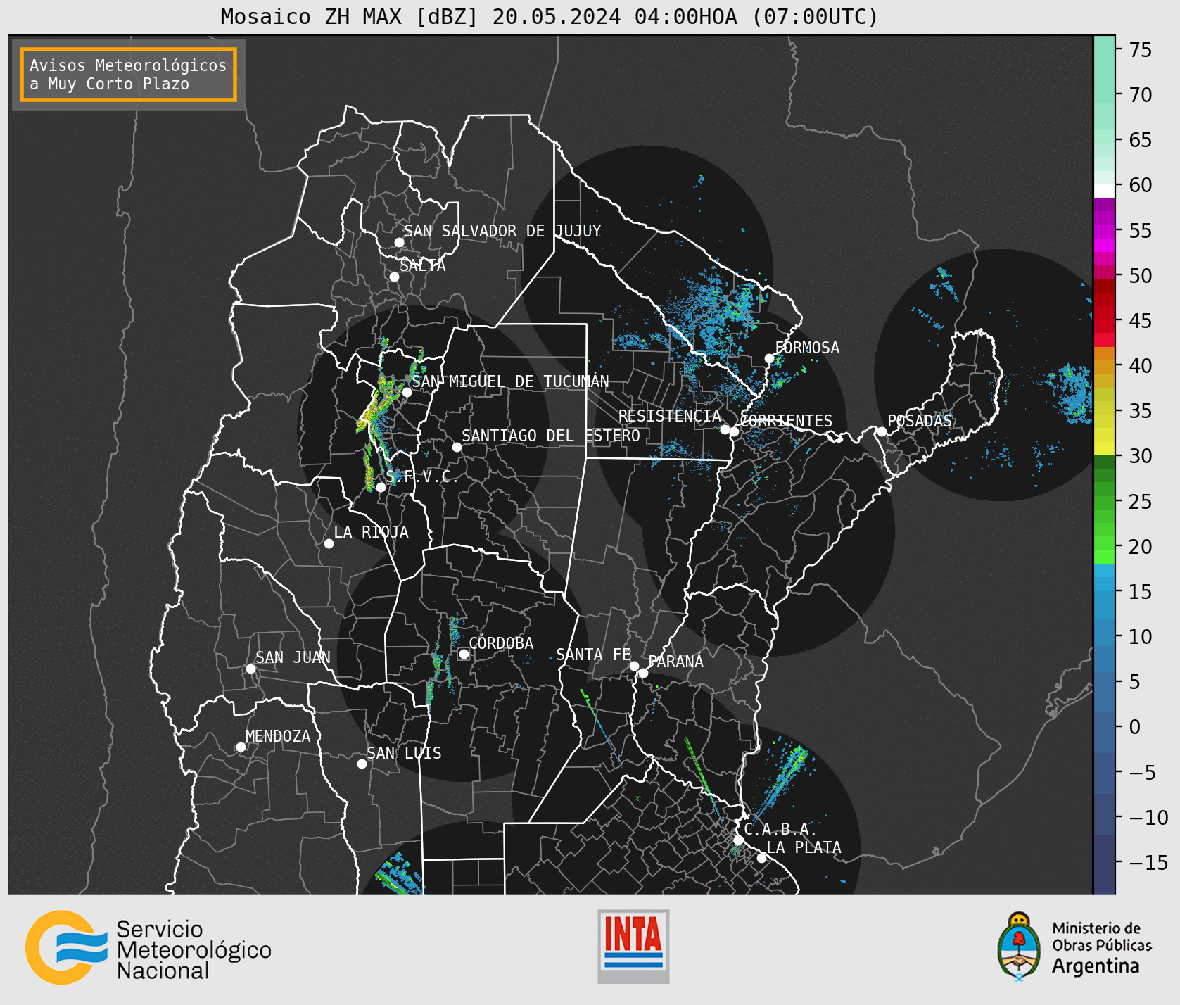
Task: Click the magenta 55 dBZ color band
Action: click(1104, 231)
